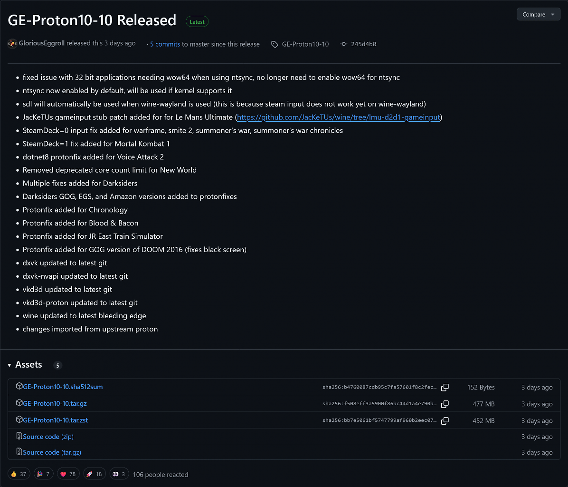Copy sha256 of the sha512sum file
Screen dimensions: 568x487
tap(445, 387)
